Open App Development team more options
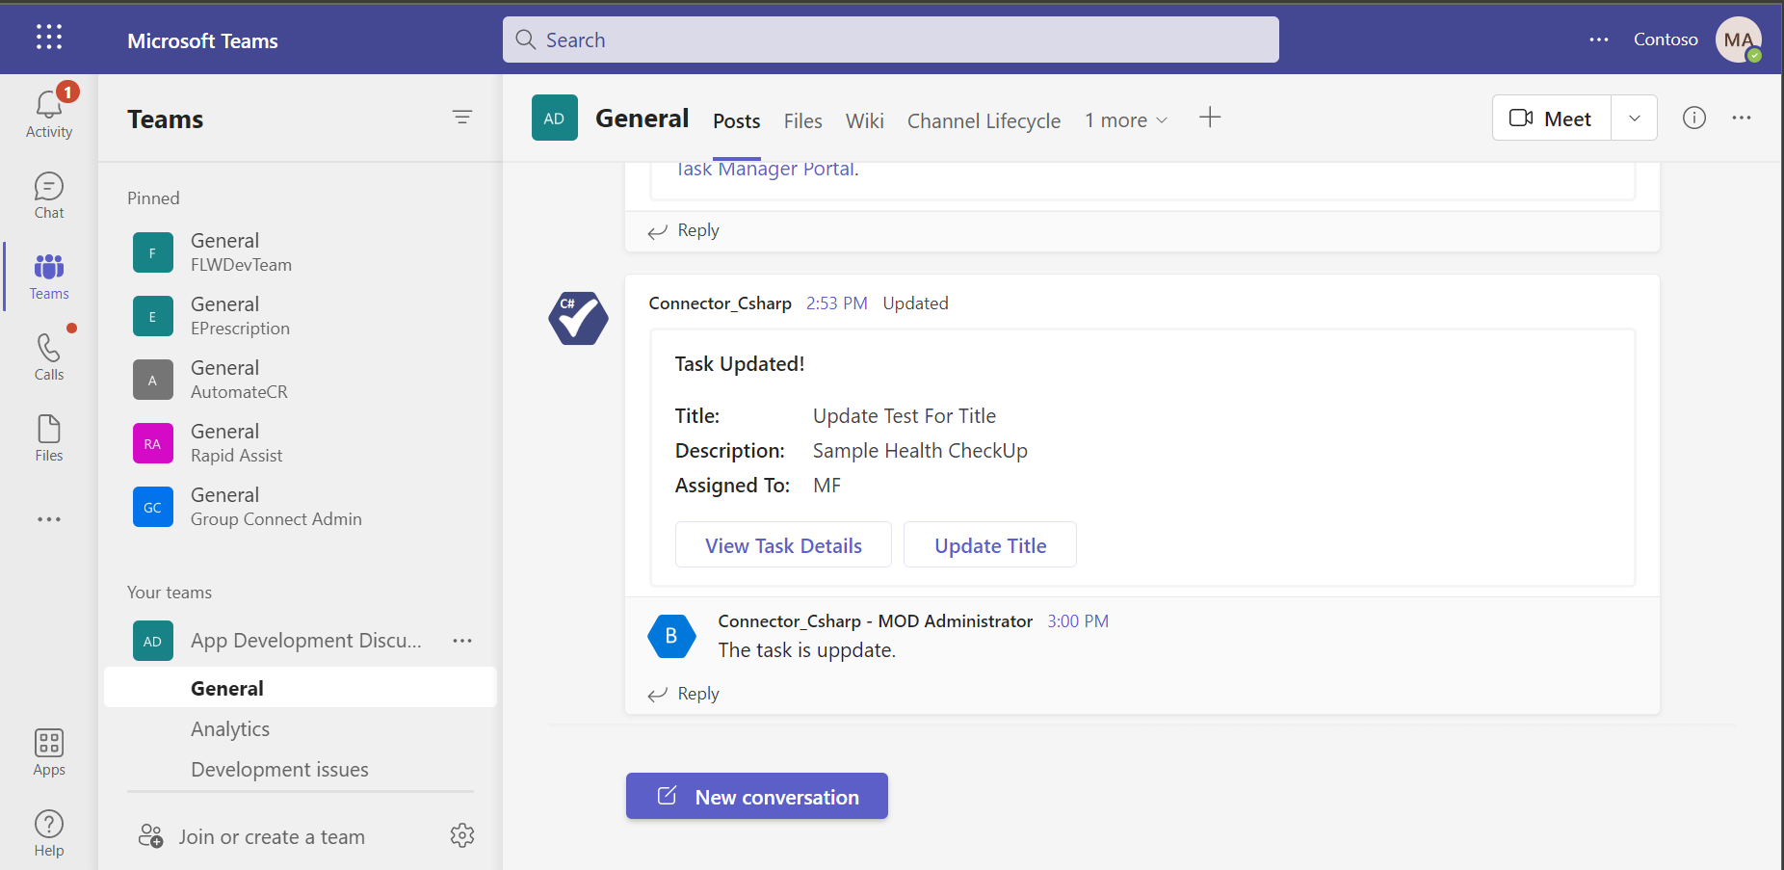 [462, 641]
